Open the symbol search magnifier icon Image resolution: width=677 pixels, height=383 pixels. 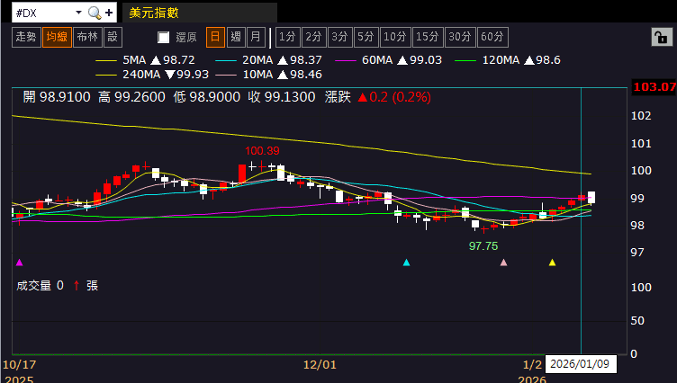tap(95, 13)
